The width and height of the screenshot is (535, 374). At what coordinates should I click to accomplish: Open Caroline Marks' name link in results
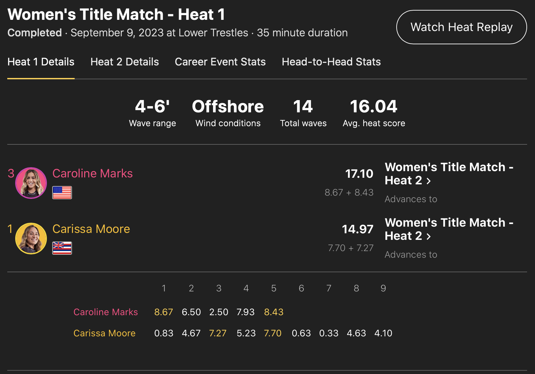[x=92, y=173]
